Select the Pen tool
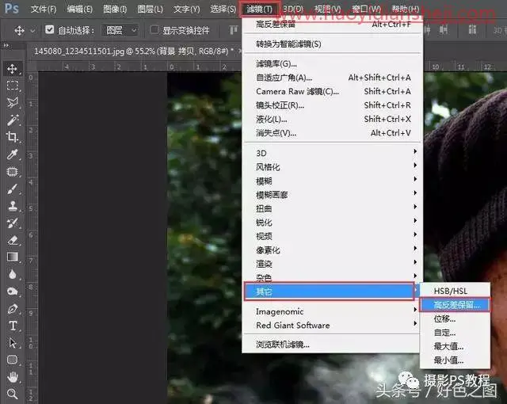The width and height of the screenshot is (507, 404). [x=13, y=309]
